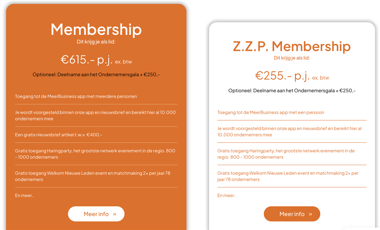Image resolution: width=380 pixels, height=230 pixels.
Task: Click "En meer.." in the Z.Z.P. Membership card
Action: point(227,195)
